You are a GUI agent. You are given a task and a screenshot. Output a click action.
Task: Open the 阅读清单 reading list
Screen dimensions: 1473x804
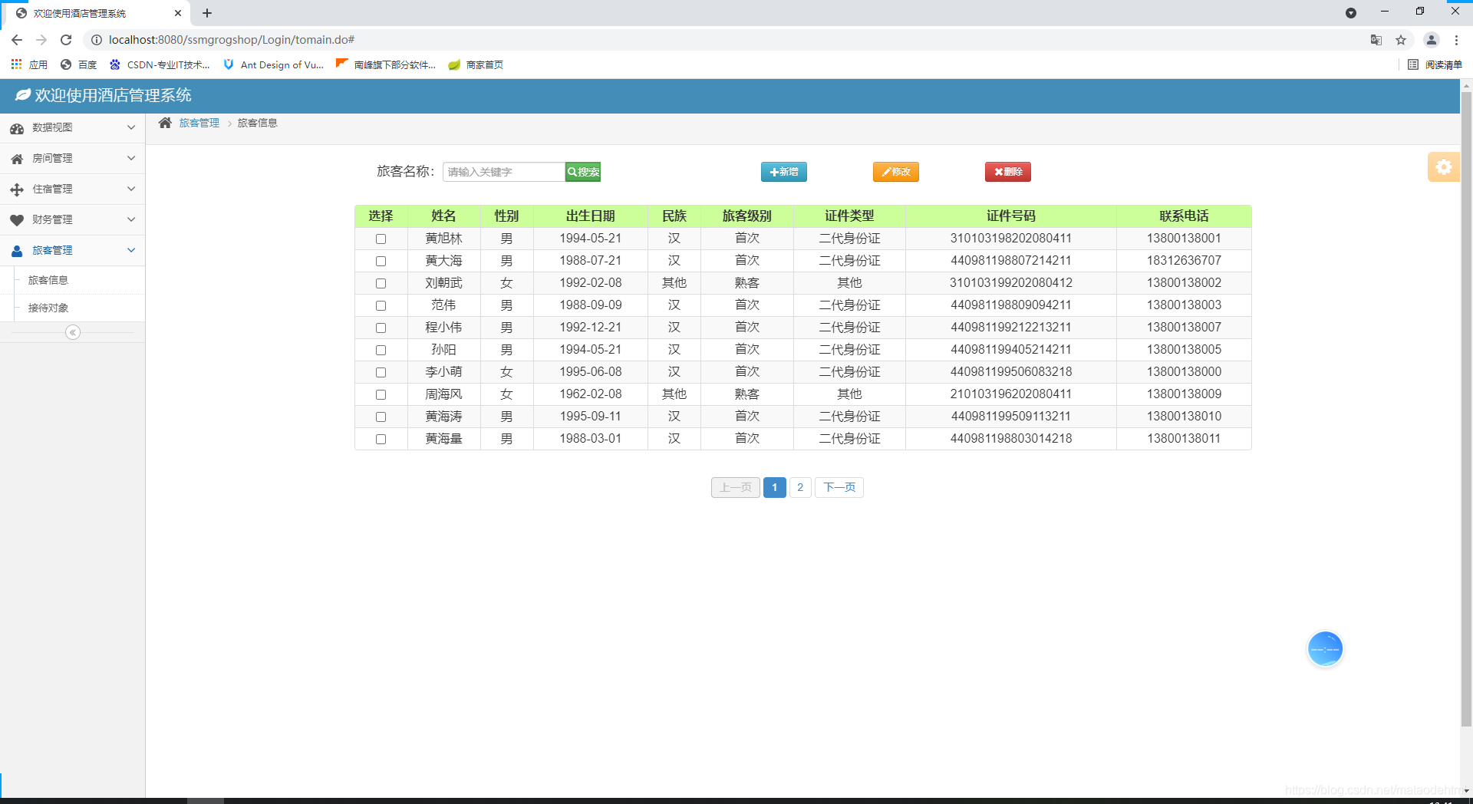pos(1435,64)
